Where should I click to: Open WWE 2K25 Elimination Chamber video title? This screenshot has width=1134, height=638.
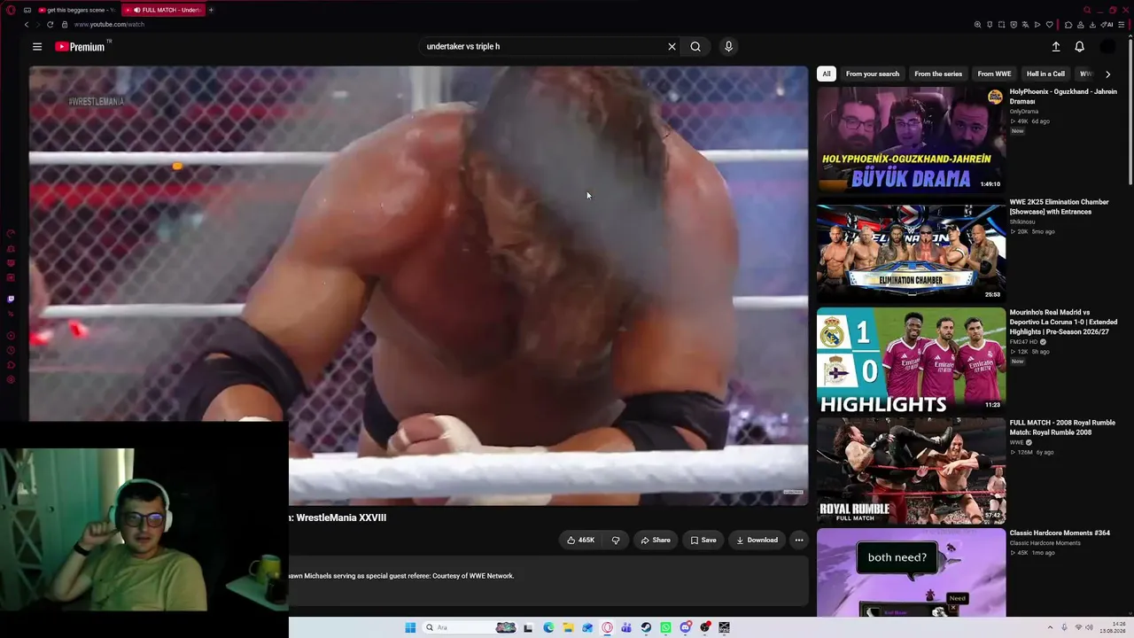coord(1060,207)
